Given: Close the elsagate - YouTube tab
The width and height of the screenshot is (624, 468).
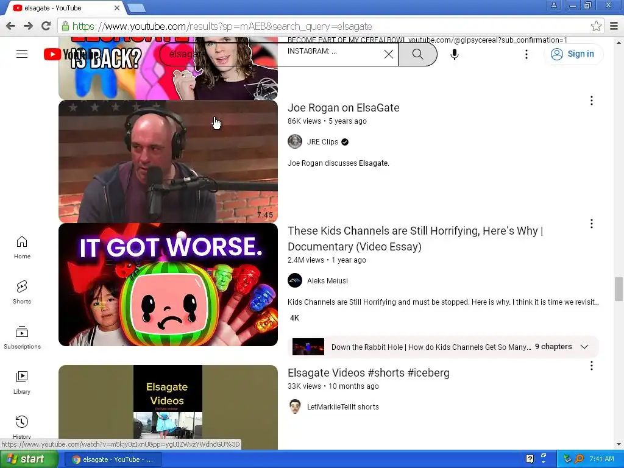Looking at the screenshot, I should click(116, 8).
